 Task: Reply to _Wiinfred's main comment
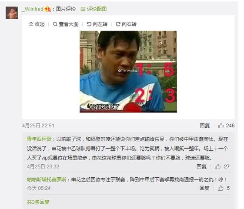click(x=205, y=126)
